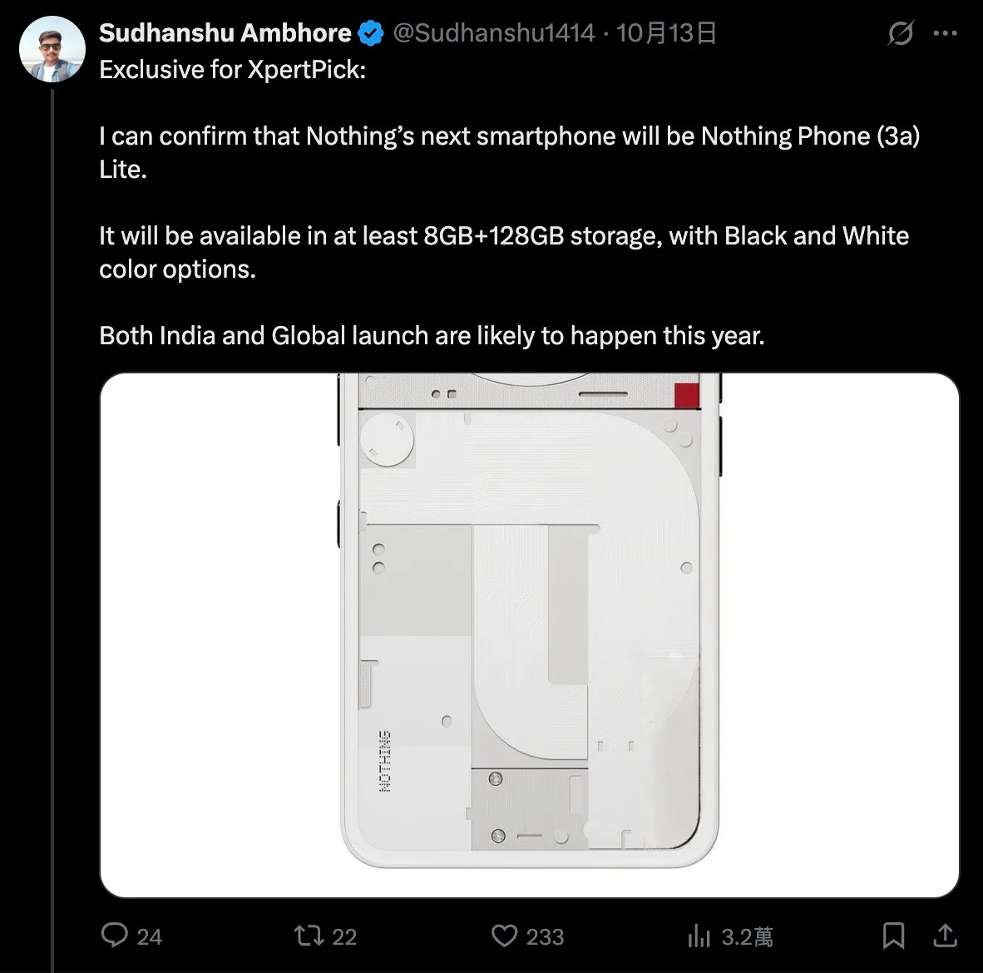983x973 pixels.
Task: Open the view analytics bar-chart icon
Action: (699, 937)
